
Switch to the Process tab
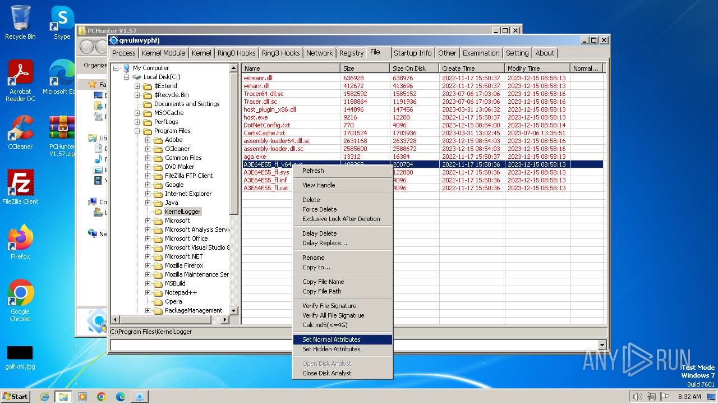click(x=124, y=53)
